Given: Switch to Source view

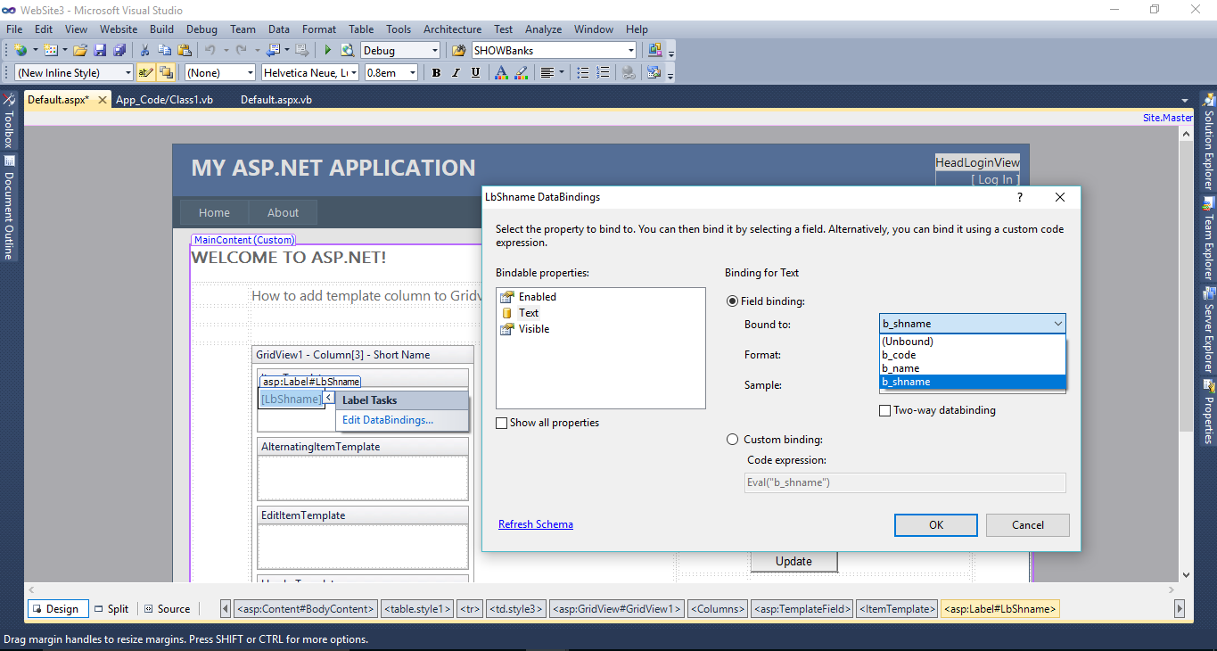Looking at the screenshot, I should [x=168, y=609].
